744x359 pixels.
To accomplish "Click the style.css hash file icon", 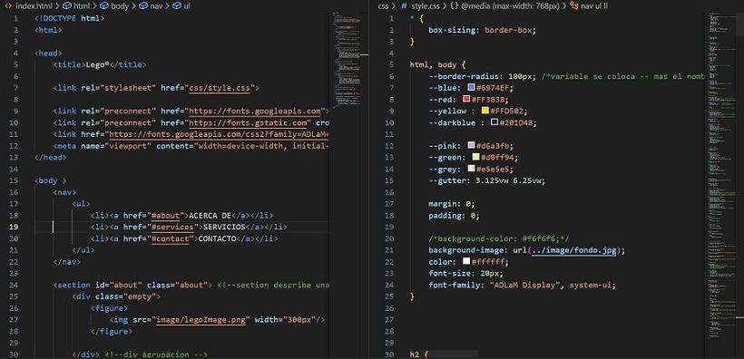I will click(x=405, y=6).
